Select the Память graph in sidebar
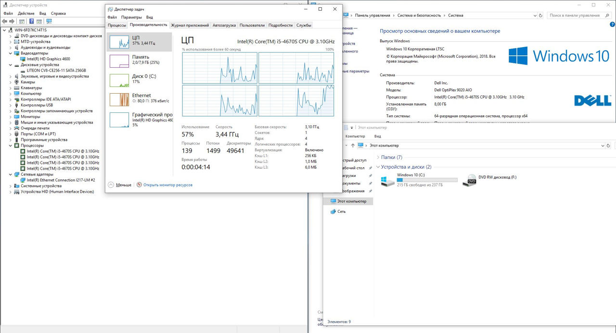Viewport: 616px width, 333px height. click(x=119, y=61)
